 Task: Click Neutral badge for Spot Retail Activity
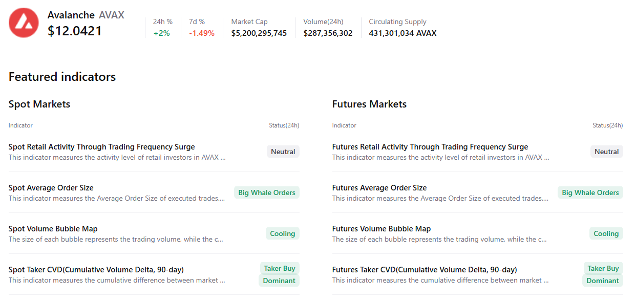click(x=283, y=152)
